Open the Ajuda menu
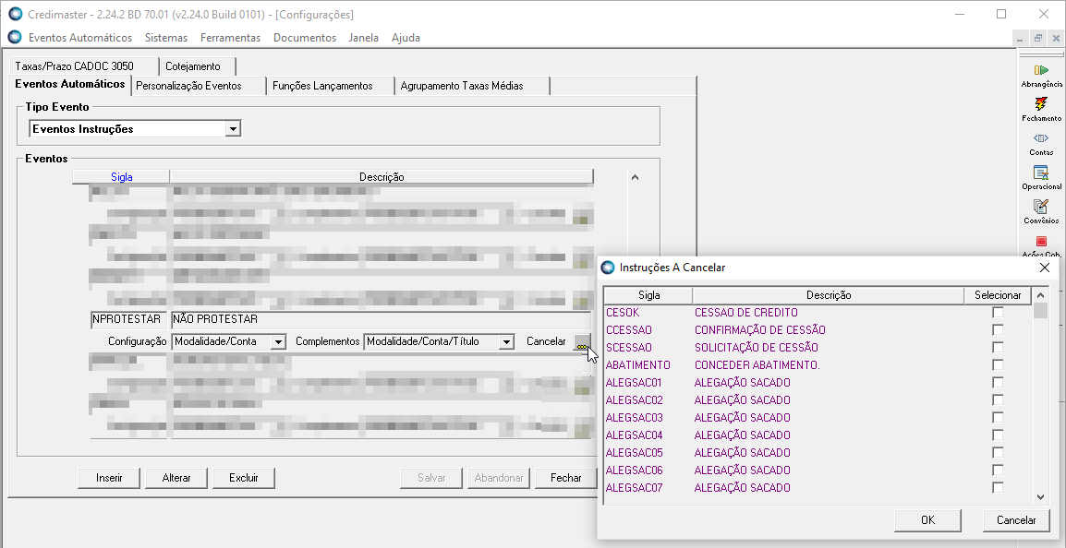This screenshot has height=548, width=1066. pyautogui.click(x=406, y=37)
